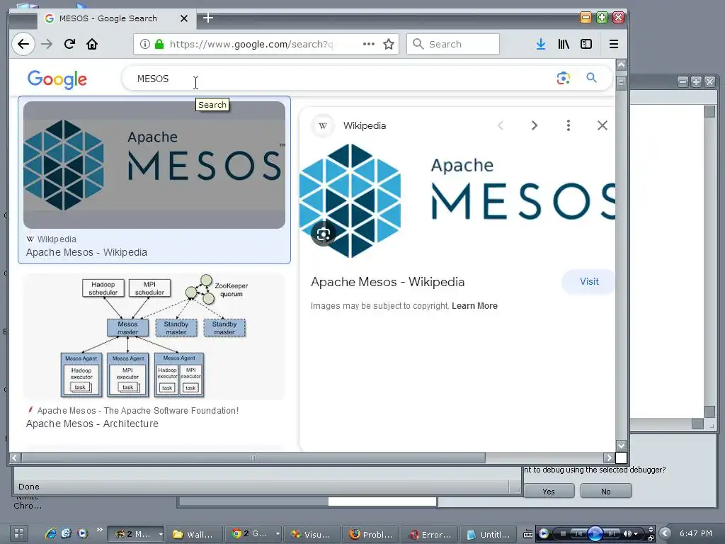Viewport: 725px width, 544px height.
Task: Open the Wall... folder taskbar item
Action: [194, 534]
